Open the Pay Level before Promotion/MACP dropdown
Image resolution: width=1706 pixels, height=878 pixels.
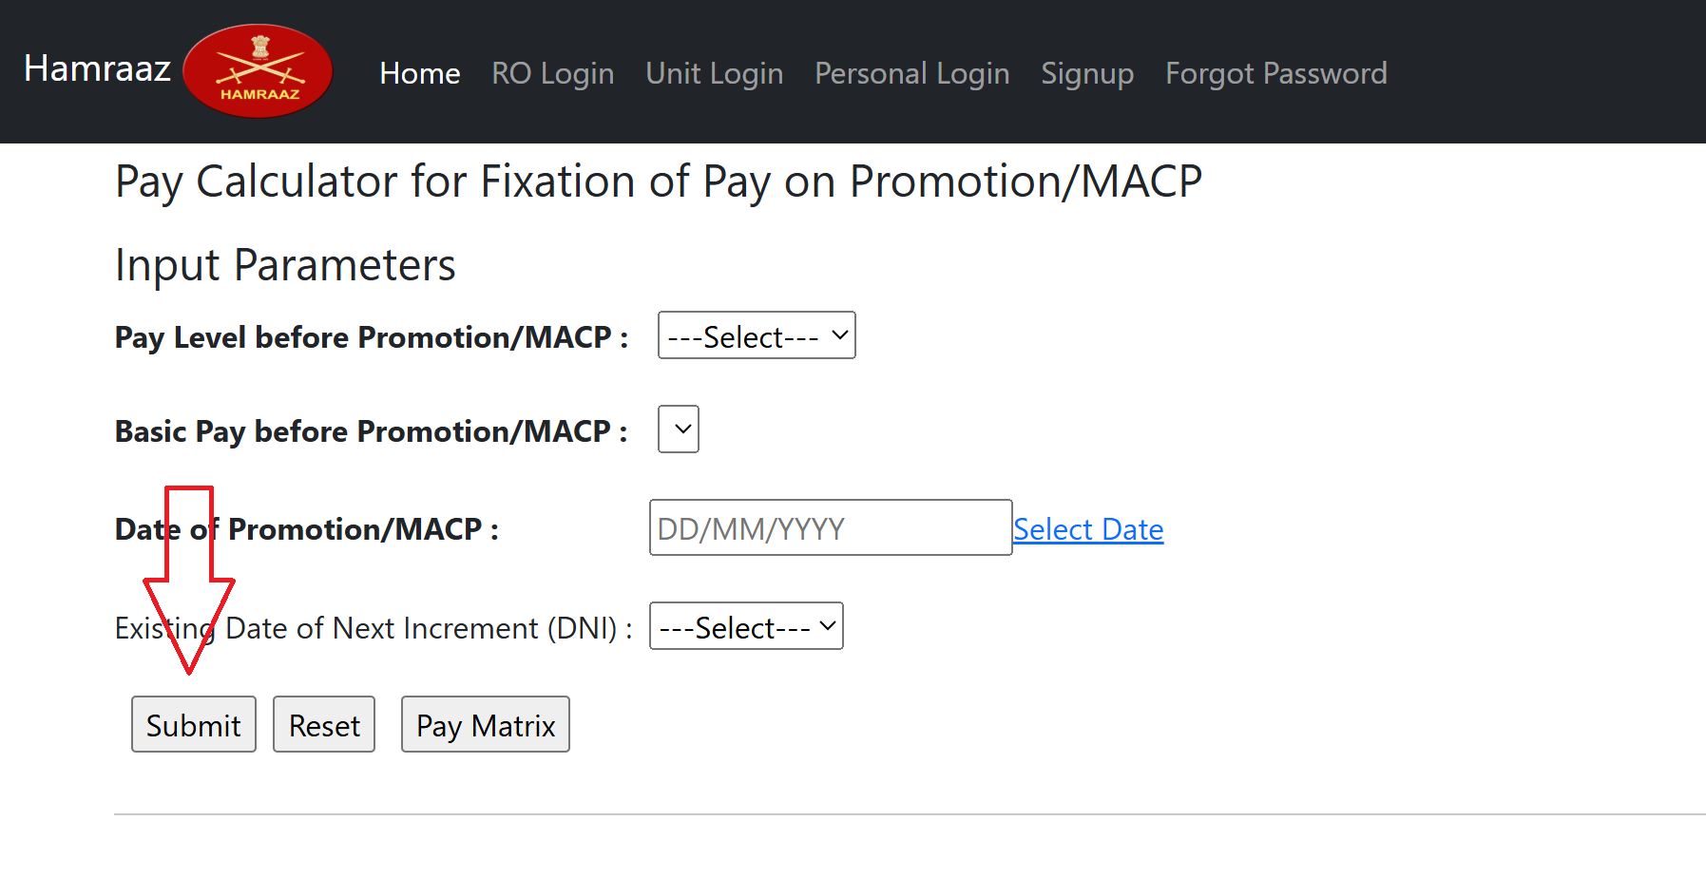click(x=756, y=334)
